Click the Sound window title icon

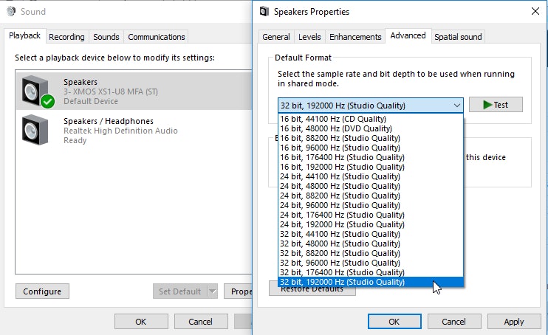pos(11,12)
